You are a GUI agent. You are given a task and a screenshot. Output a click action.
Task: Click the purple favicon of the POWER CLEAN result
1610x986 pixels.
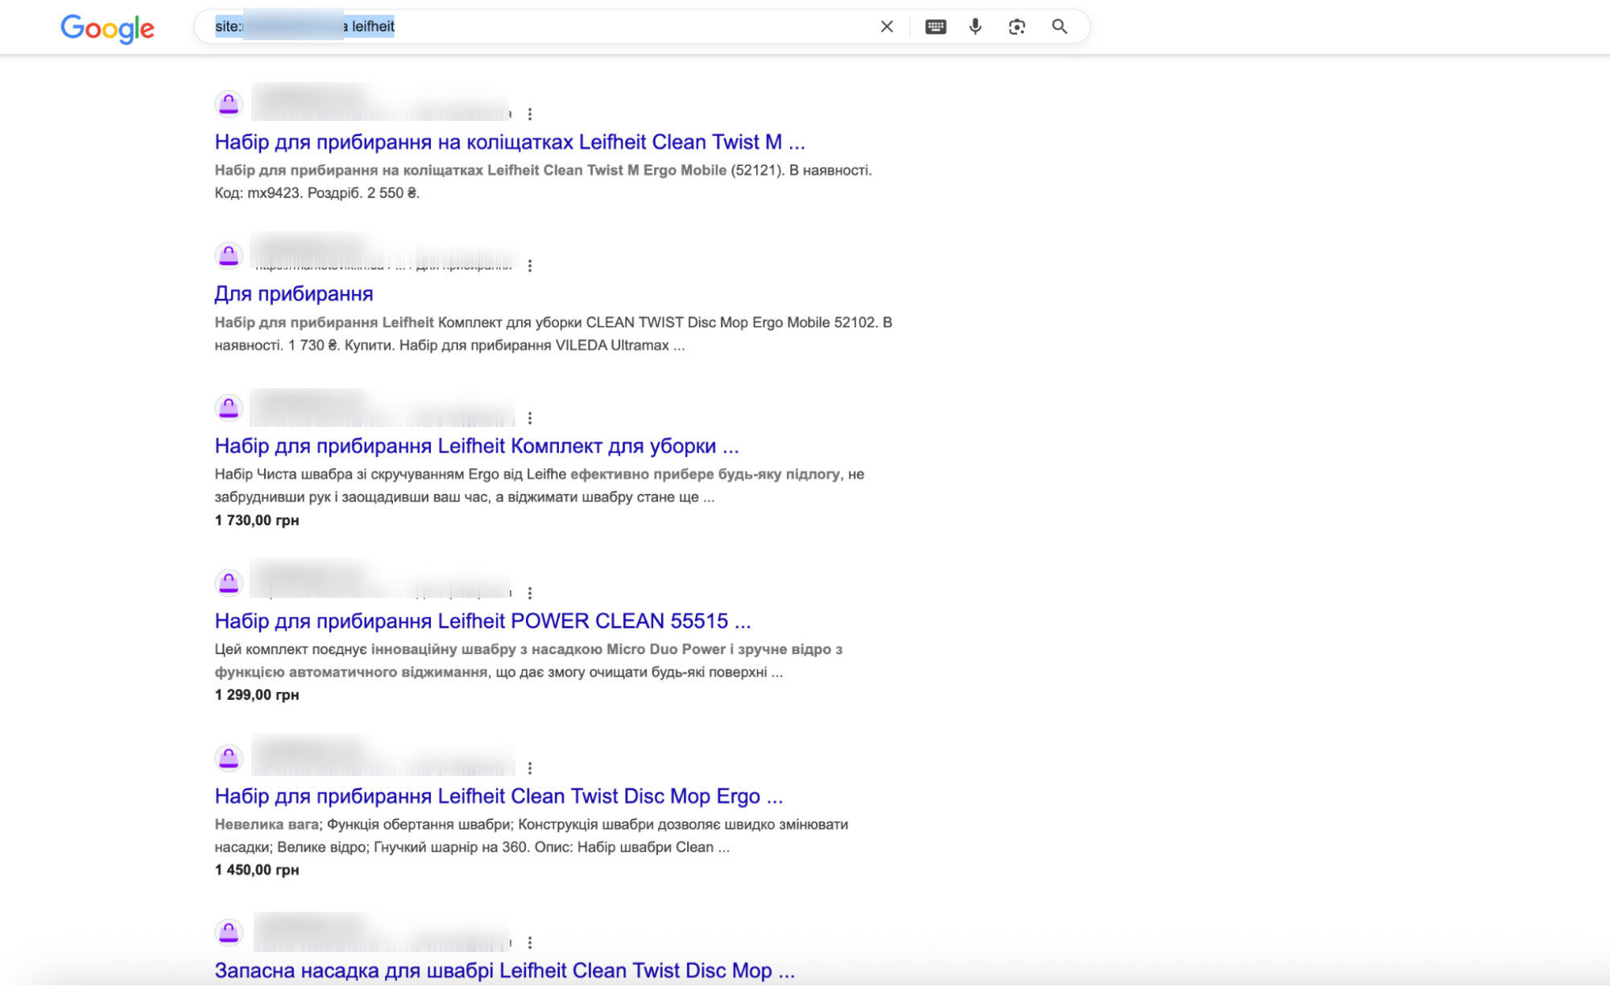tap(229, 582)
